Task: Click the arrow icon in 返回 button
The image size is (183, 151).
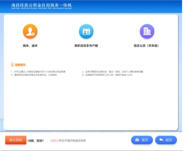Action: 161,140
